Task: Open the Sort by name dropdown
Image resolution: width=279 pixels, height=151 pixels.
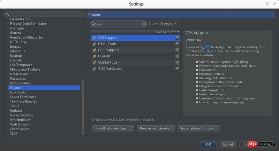Action: click(168, 32)
